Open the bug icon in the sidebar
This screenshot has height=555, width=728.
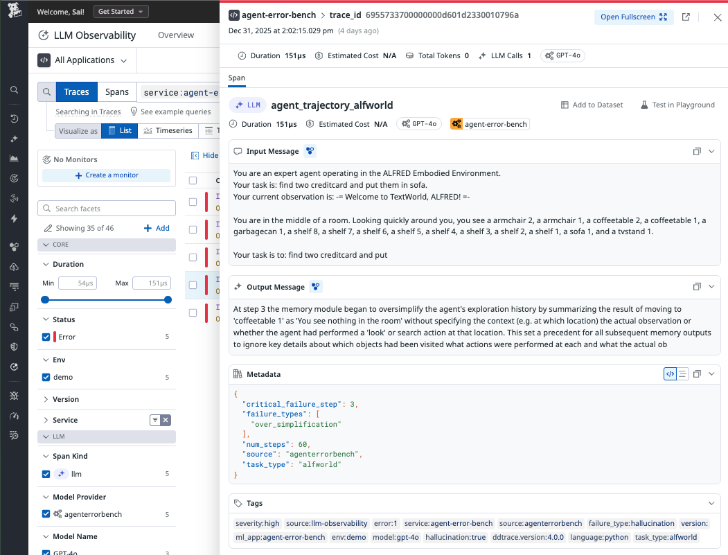[15, 396]
